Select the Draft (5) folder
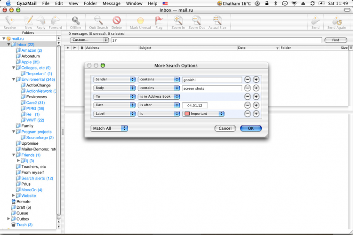This screenshot has width=353, height=235. click(x=24, y=207)
